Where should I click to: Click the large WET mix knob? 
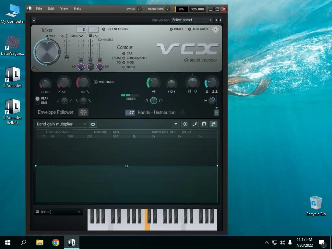(47, 52)
